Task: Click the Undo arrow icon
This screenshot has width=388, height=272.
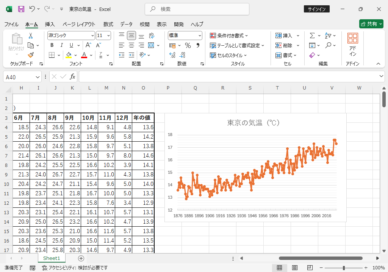Action: 32,9
